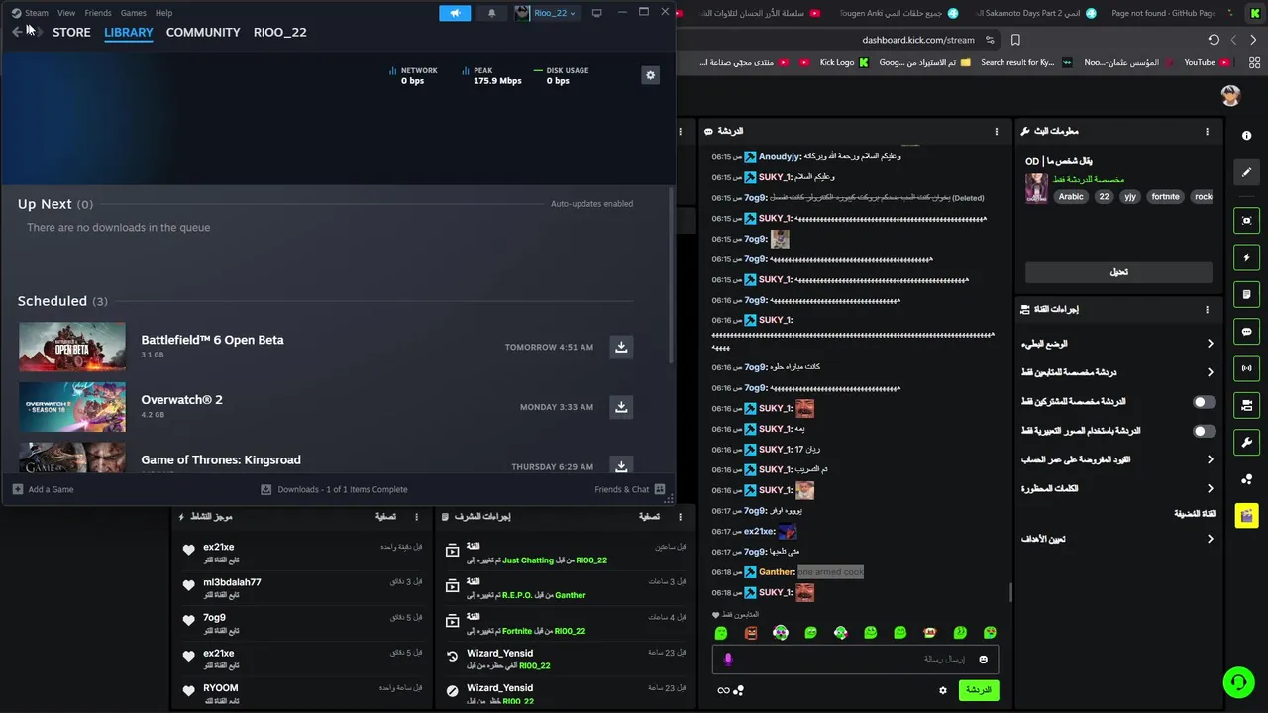This screenshot has height=713, width=1268.
Task: Click infinity icon below chat input
Action: click(x=723, y=690)
